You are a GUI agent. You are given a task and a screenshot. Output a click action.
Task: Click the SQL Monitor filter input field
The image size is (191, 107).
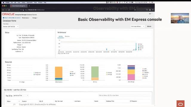pos(124,95)
